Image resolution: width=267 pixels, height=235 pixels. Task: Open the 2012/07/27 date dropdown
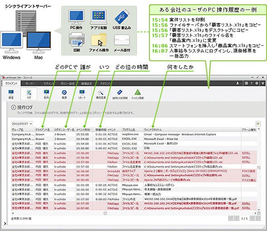pos(22,124)
